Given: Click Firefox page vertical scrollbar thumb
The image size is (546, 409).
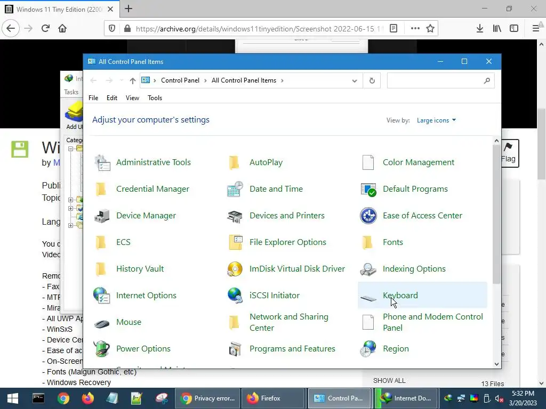Looking at the screenshot, I should point(542,144).
